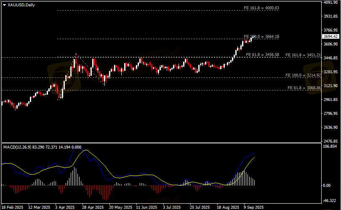Click the 106.854 MACD scale value

click(x=330, y=146)
